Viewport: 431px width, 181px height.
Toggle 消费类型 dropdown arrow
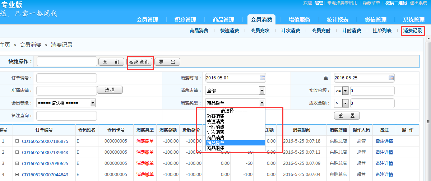(x=262, y=103)
